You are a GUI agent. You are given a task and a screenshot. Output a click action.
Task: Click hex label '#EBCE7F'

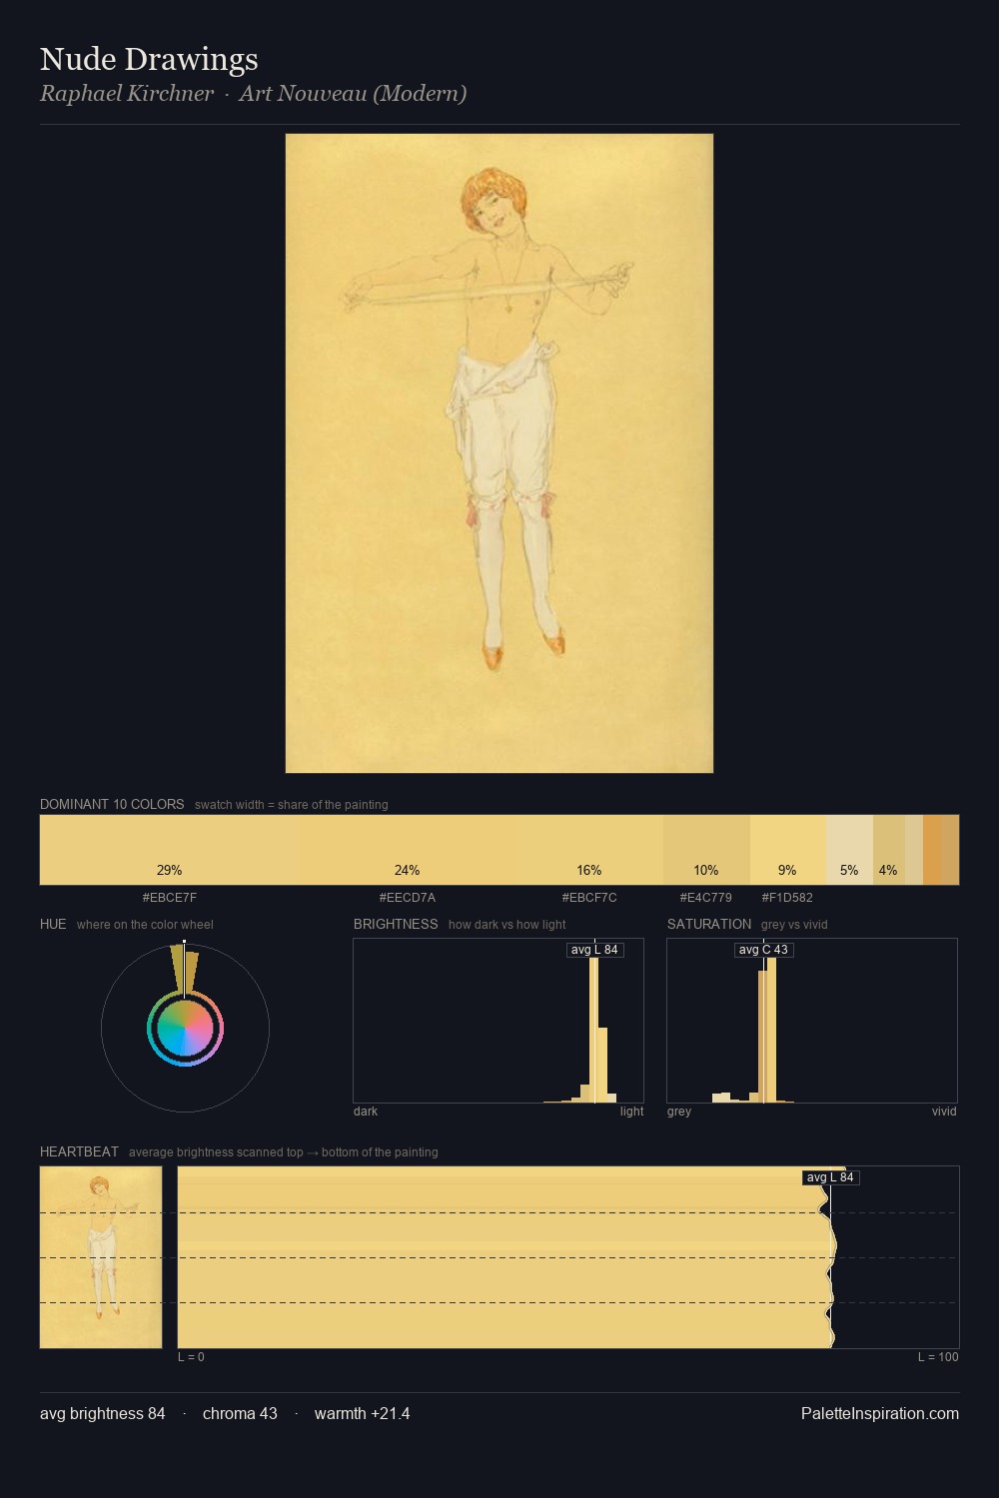(169, 898)
